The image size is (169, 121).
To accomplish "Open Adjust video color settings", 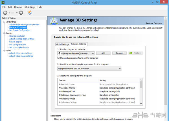I will point(21,53).
